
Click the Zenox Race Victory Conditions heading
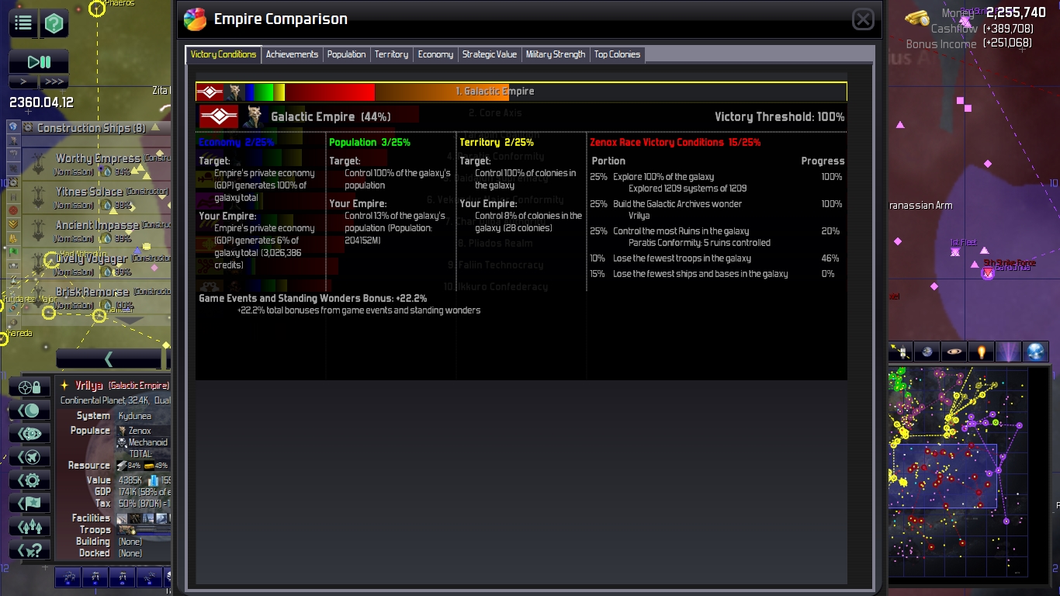[x=675, y=143]
